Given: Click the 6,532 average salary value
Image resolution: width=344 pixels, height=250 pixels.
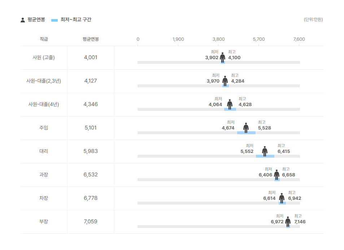Looking at the screenshot, I should click(x=91, y=175).
